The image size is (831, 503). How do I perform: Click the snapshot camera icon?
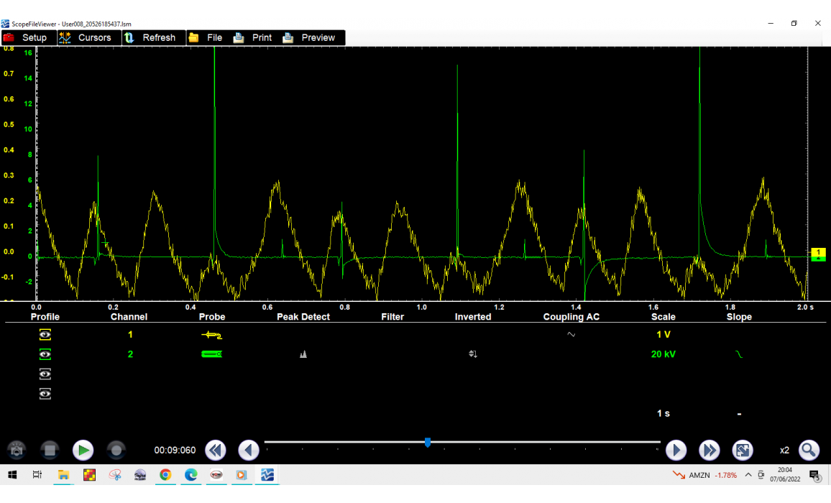[x=17, y=451]
